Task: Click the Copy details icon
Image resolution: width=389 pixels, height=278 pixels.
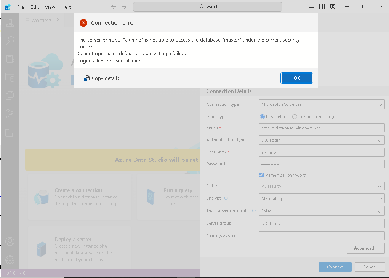Action: 87,78
